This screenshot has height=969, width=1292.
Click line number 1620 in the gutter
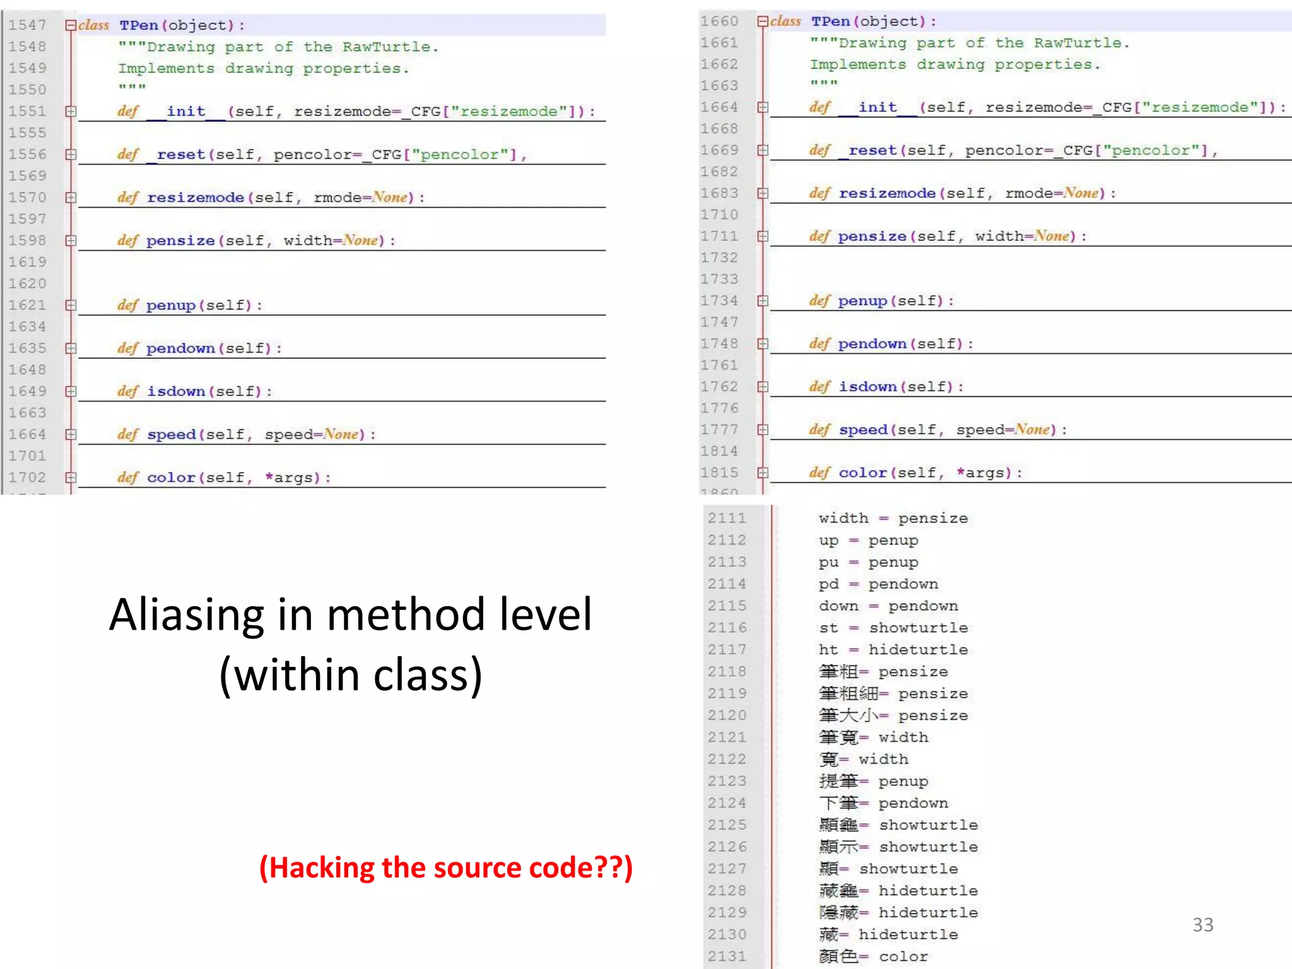[27, 284]
